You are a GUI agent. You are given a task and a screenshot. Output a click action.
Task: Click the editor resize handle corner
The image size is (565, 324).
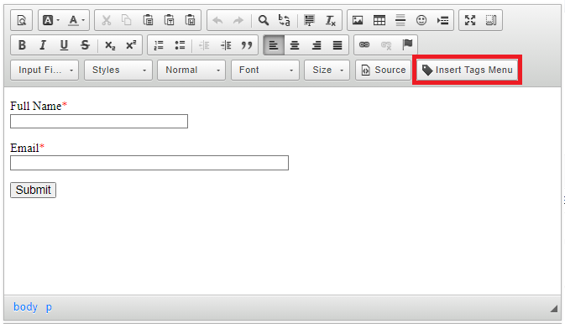coord(554,309)
